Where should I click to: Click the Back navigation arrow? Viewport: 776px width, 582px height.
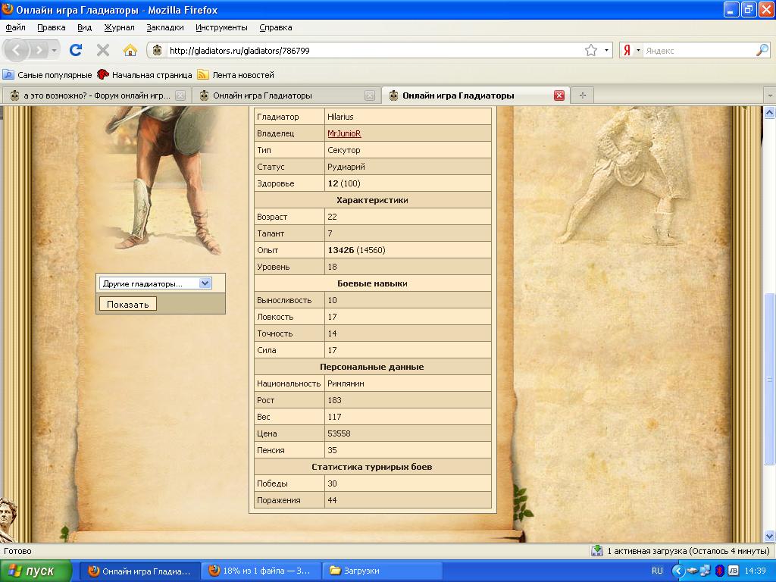17,50
